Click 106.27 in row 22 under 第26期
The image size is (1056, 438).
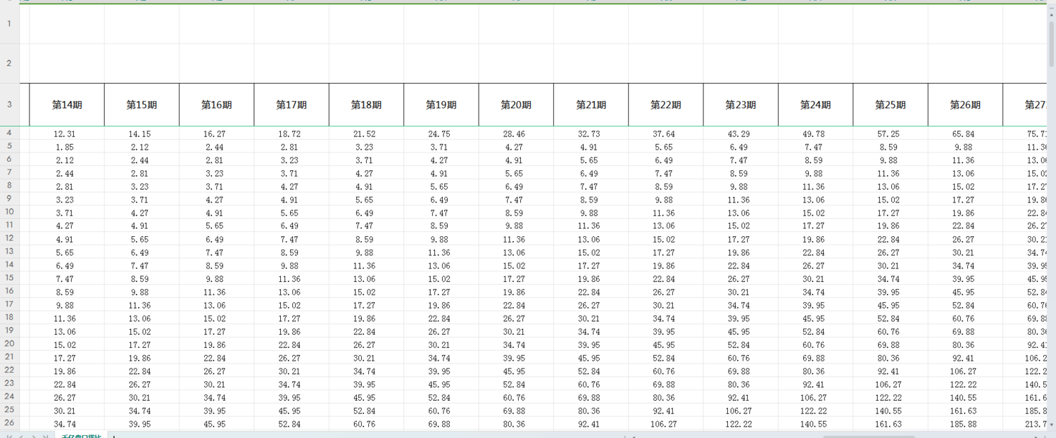pos(965,371)
